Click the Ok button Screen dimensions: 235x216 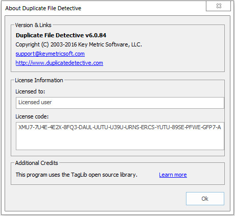pos(205,199)
